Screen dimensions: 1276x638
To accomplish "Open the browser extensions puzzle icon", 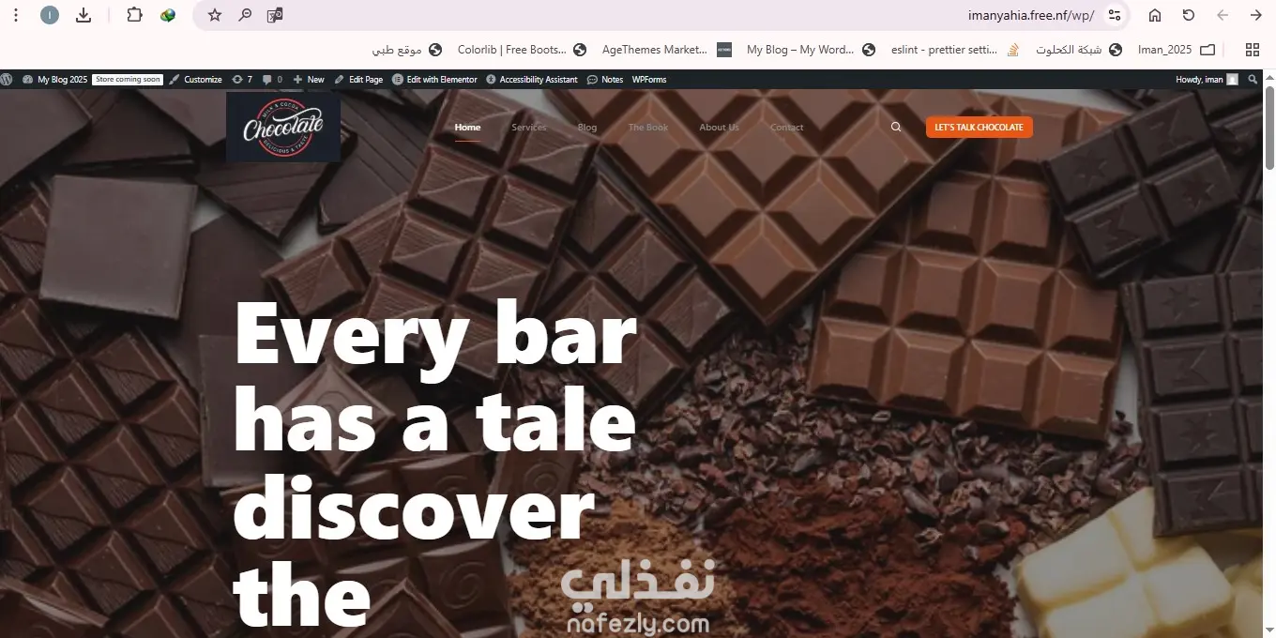I will pos(134,15).
